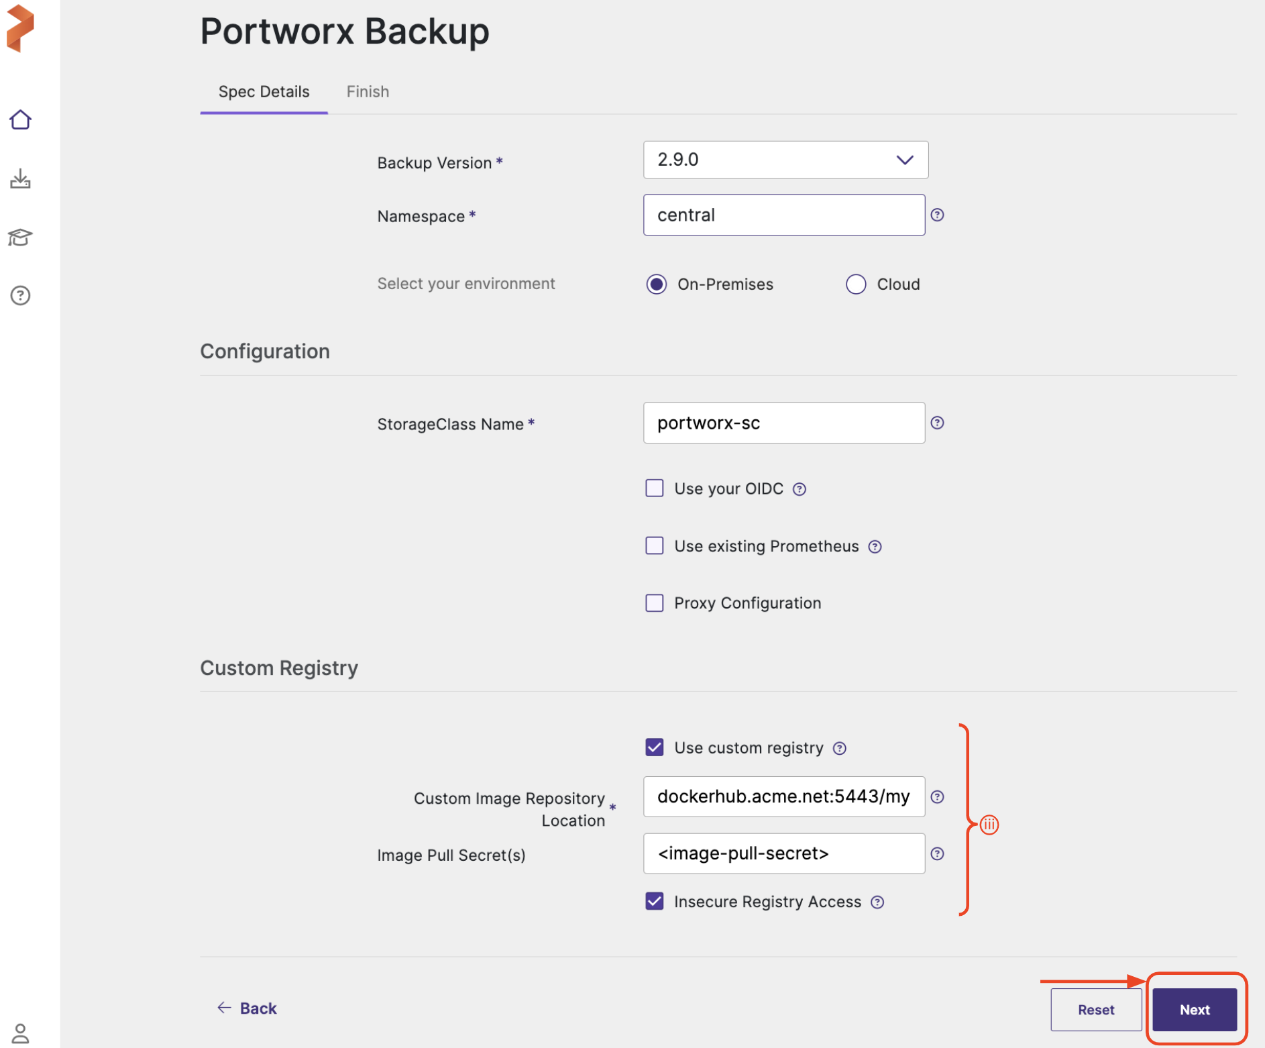Open the sidebar help question icon

pyautogui.click(x=20, y=295)
